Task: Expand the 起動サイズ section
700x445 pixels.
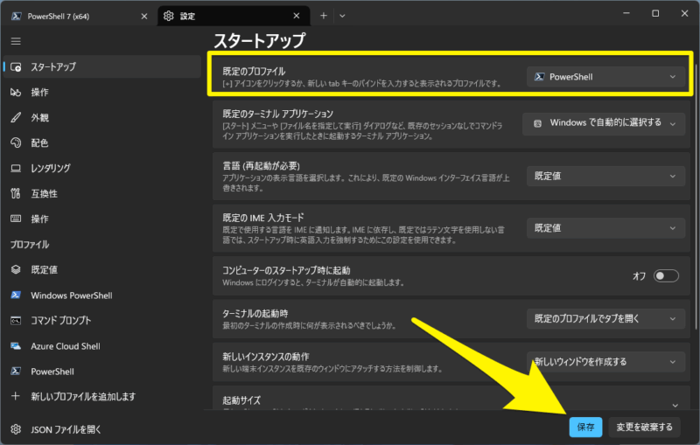Action: (675, 405)
